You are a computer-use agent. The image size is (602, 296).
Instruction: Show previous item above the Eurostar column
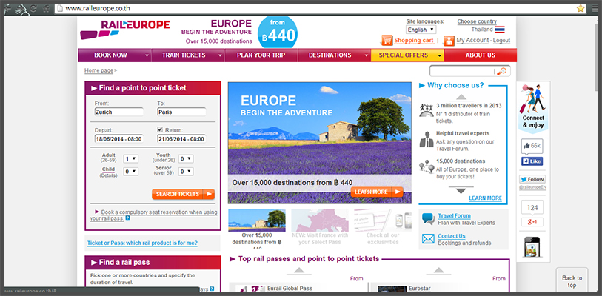(438, 270)
